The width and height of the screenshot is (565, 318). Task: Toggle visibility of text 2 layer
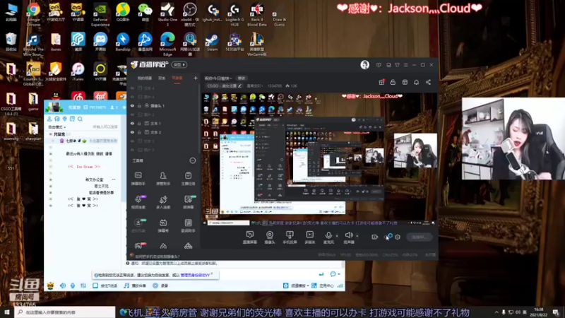tap(132, 132)
